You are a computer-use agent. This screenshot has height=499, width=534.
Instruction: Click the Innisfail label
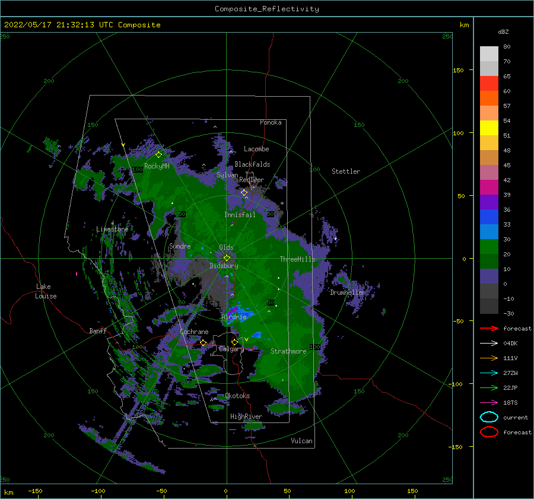pos(240,215)
